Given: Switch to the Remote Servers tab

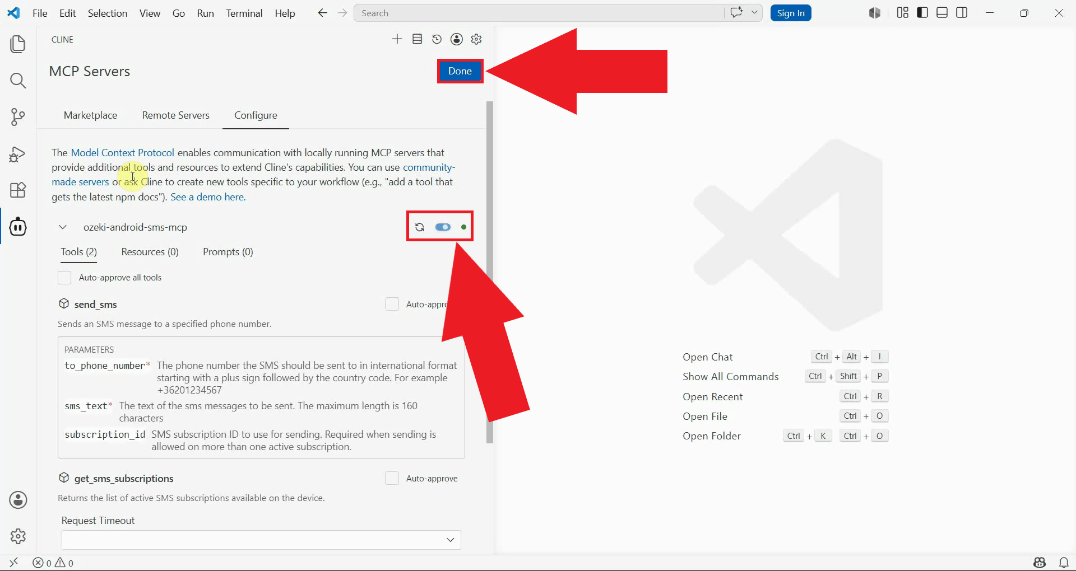Looking at the screenshot, I should (176, 115).
